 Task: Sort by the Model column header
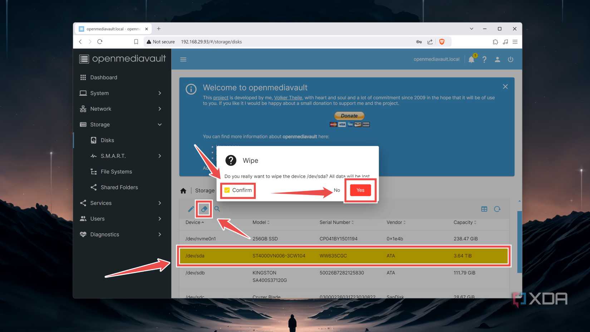[x=261, y=223]
